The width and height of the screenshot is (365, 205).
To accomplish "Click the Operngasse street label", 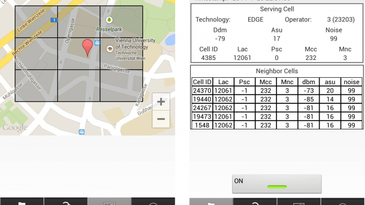I will (x=70, y=31).
